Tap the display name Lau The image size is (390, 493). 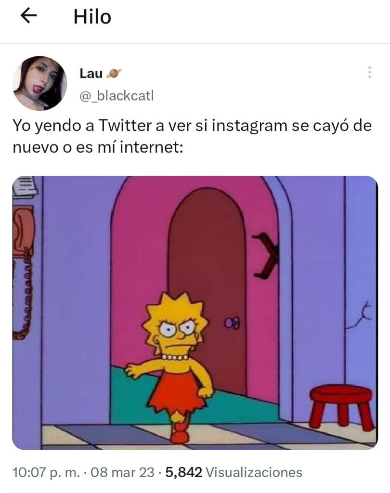(x=91, y=73)
